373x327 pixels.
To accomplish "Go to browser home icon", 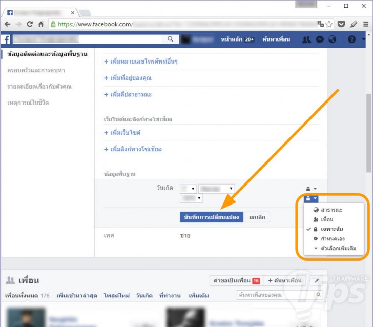I will coord(41,24).
